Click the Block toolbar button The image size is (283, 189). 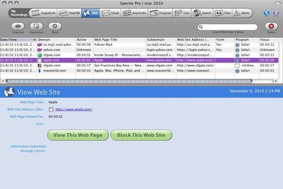click(55, 26)
